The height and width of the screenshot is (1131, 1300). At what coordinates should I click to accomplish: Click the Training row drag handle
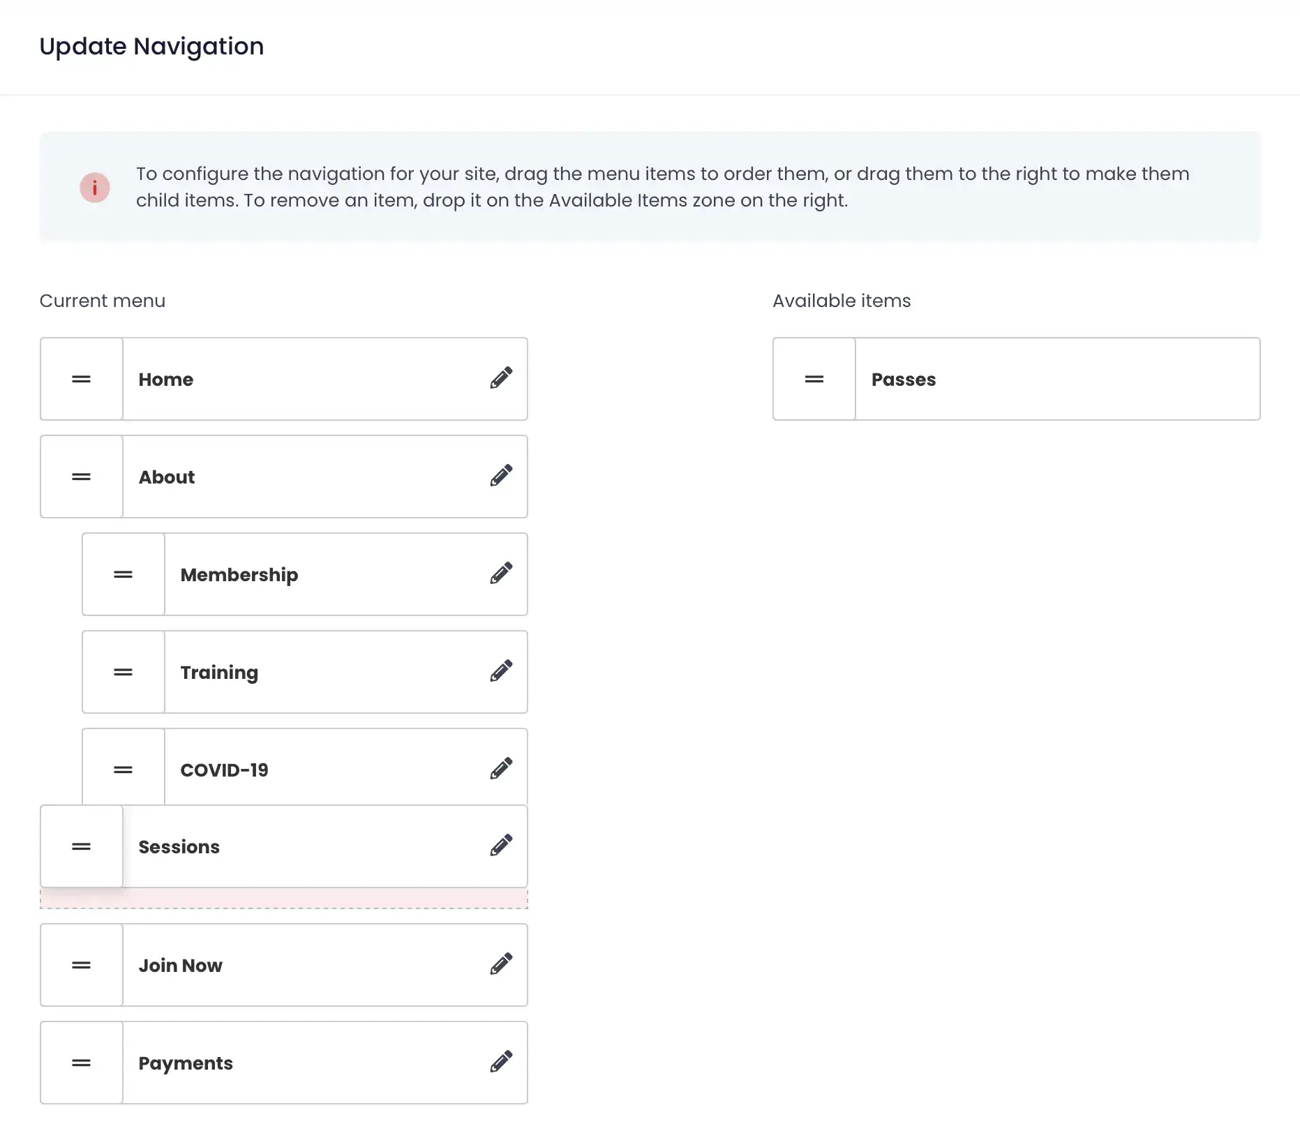[x=124, y=673]
